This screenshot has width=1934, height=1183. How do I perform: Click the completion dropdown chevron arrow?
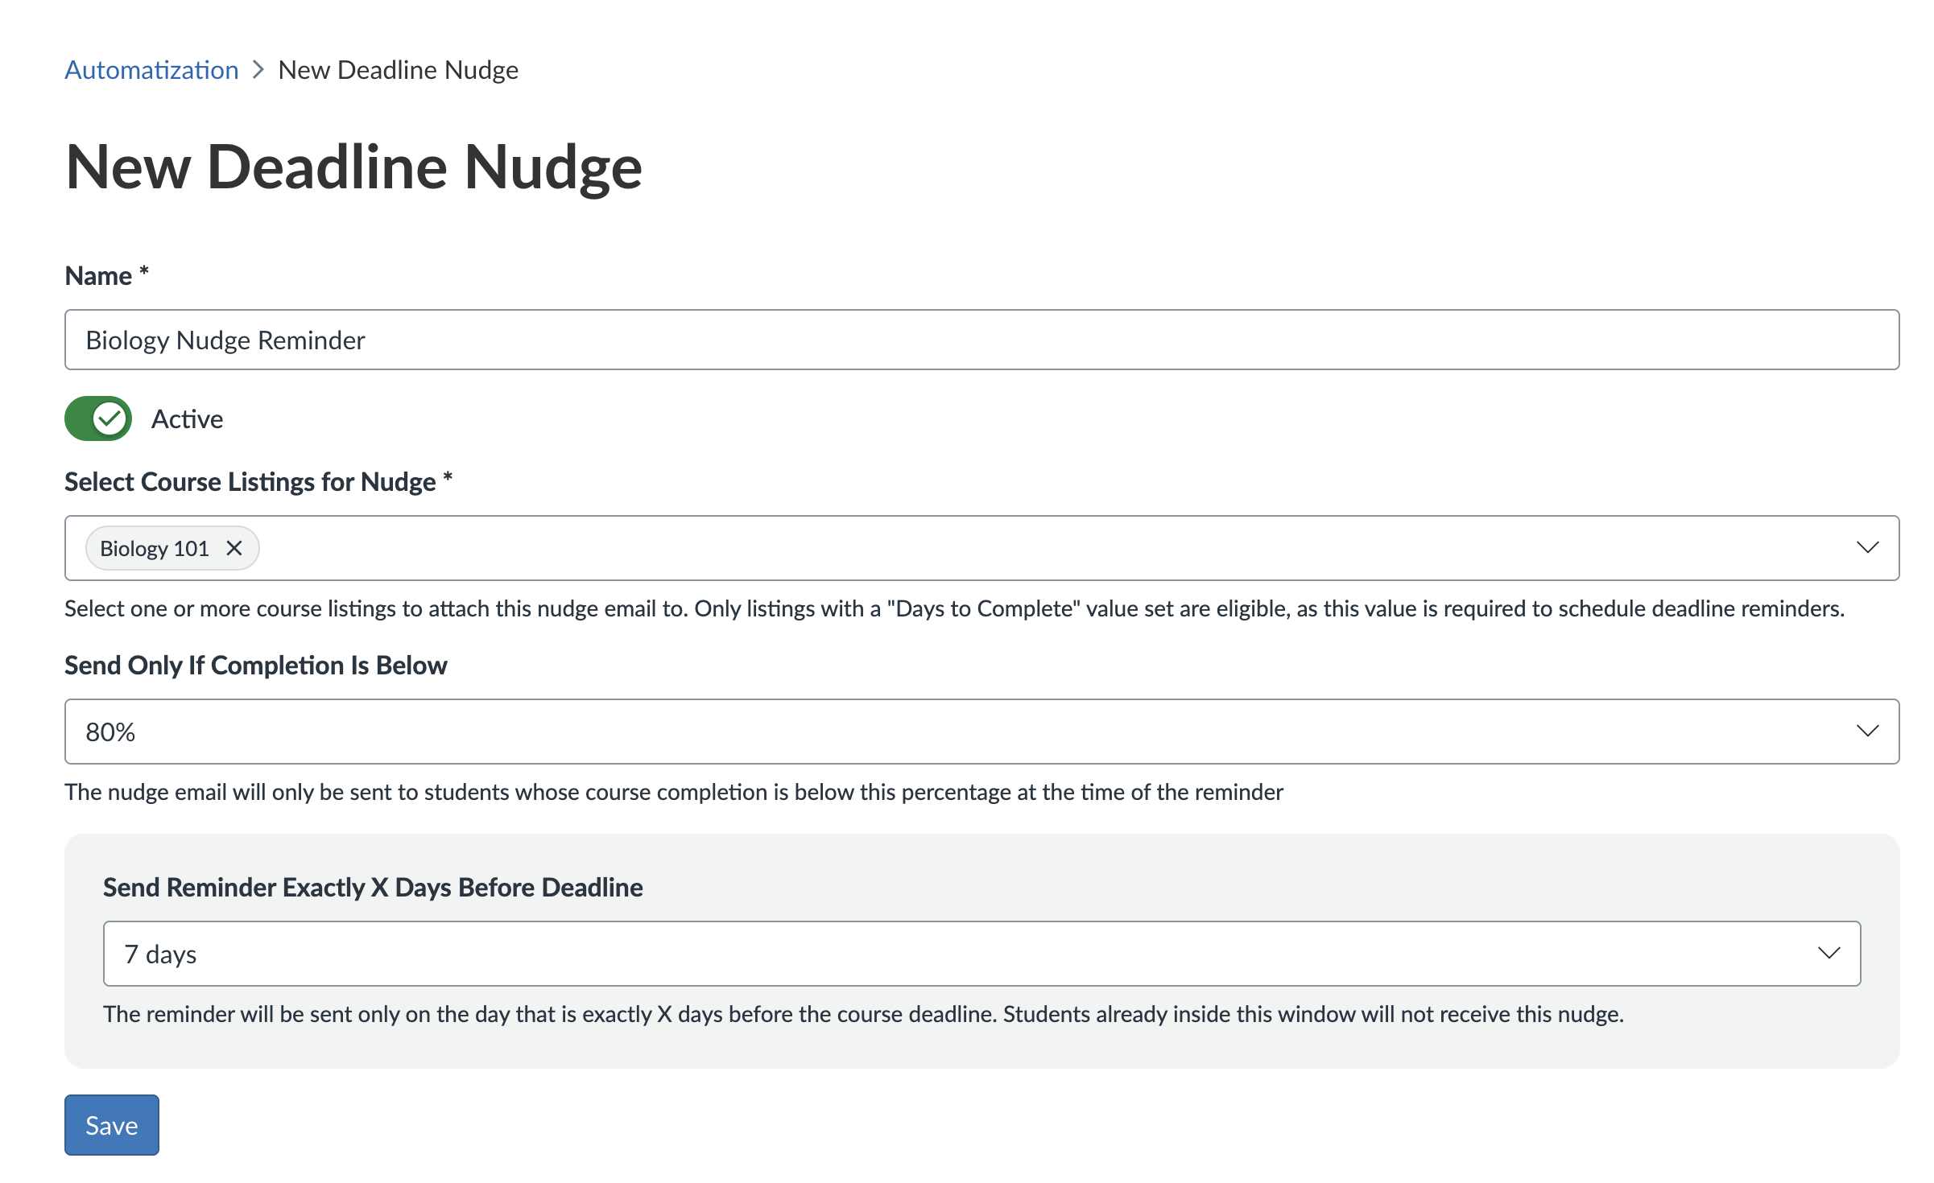coord(1867,731)
